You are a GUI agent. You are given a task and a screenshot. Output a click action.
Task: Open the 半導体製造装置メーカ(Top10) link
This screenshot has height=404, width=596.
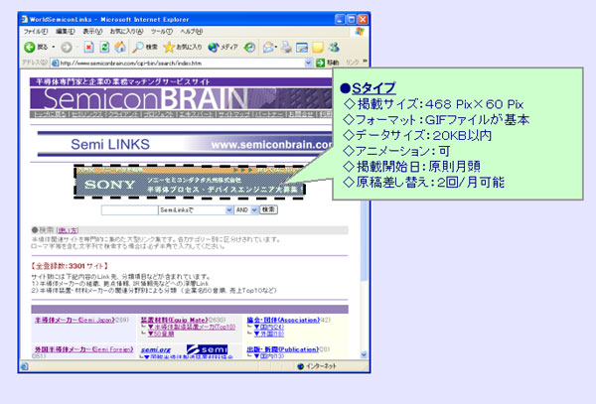click(192, 327)
